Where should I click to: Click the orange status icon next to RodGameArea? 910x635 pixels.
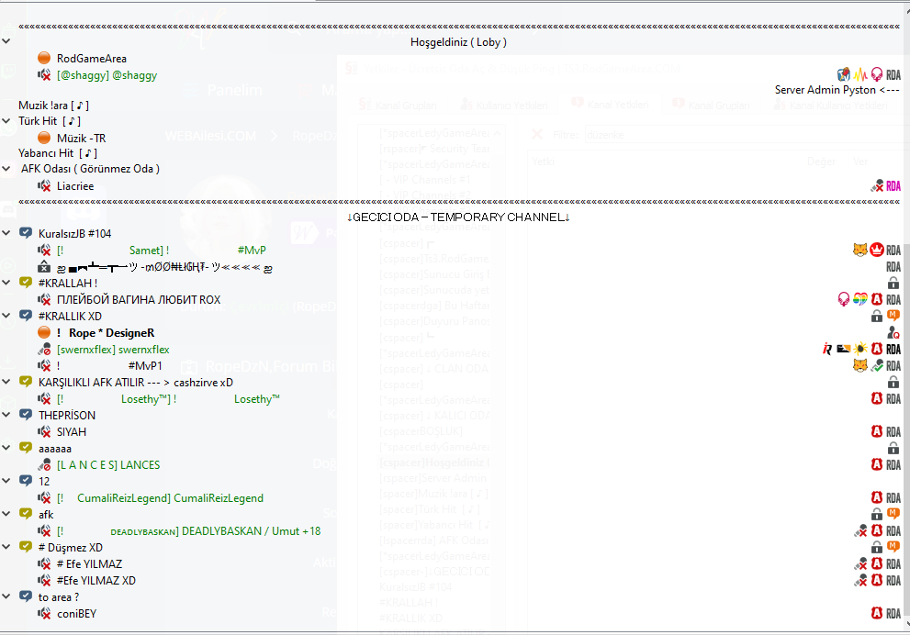tap(44, 58)
